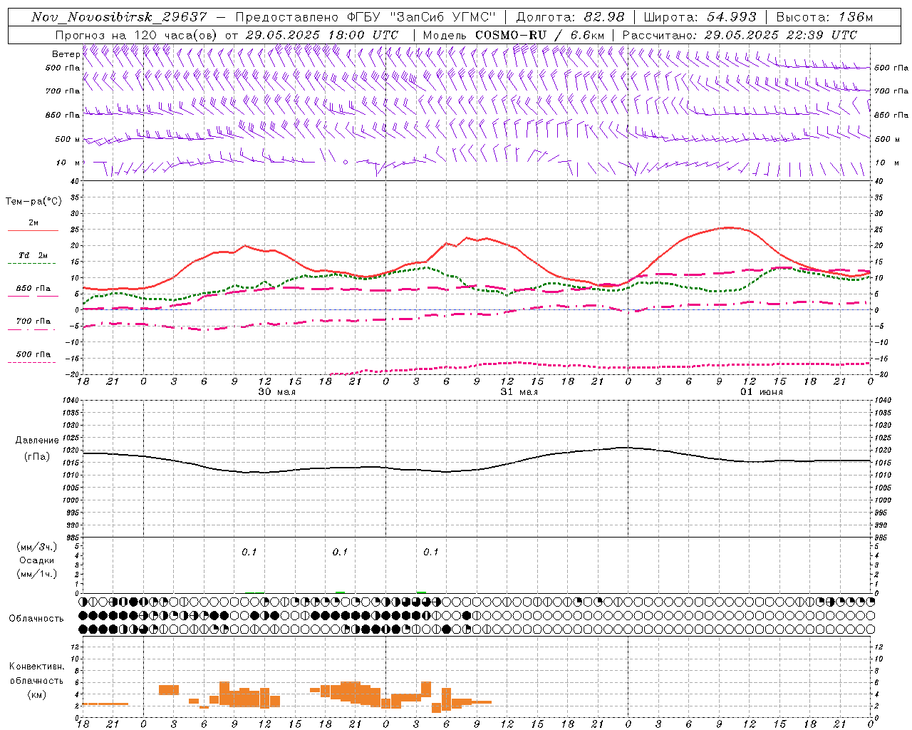Click the Конвективн. convective cloud panel label
The width and height of the screenshot is (912, 730).
(x=36, y=667)
